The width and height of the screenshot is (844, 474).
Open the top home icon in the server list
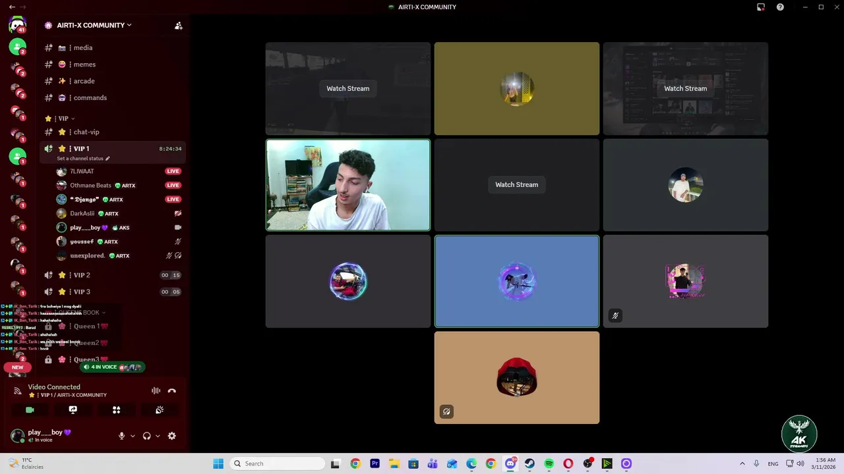[x=18, y=26]
